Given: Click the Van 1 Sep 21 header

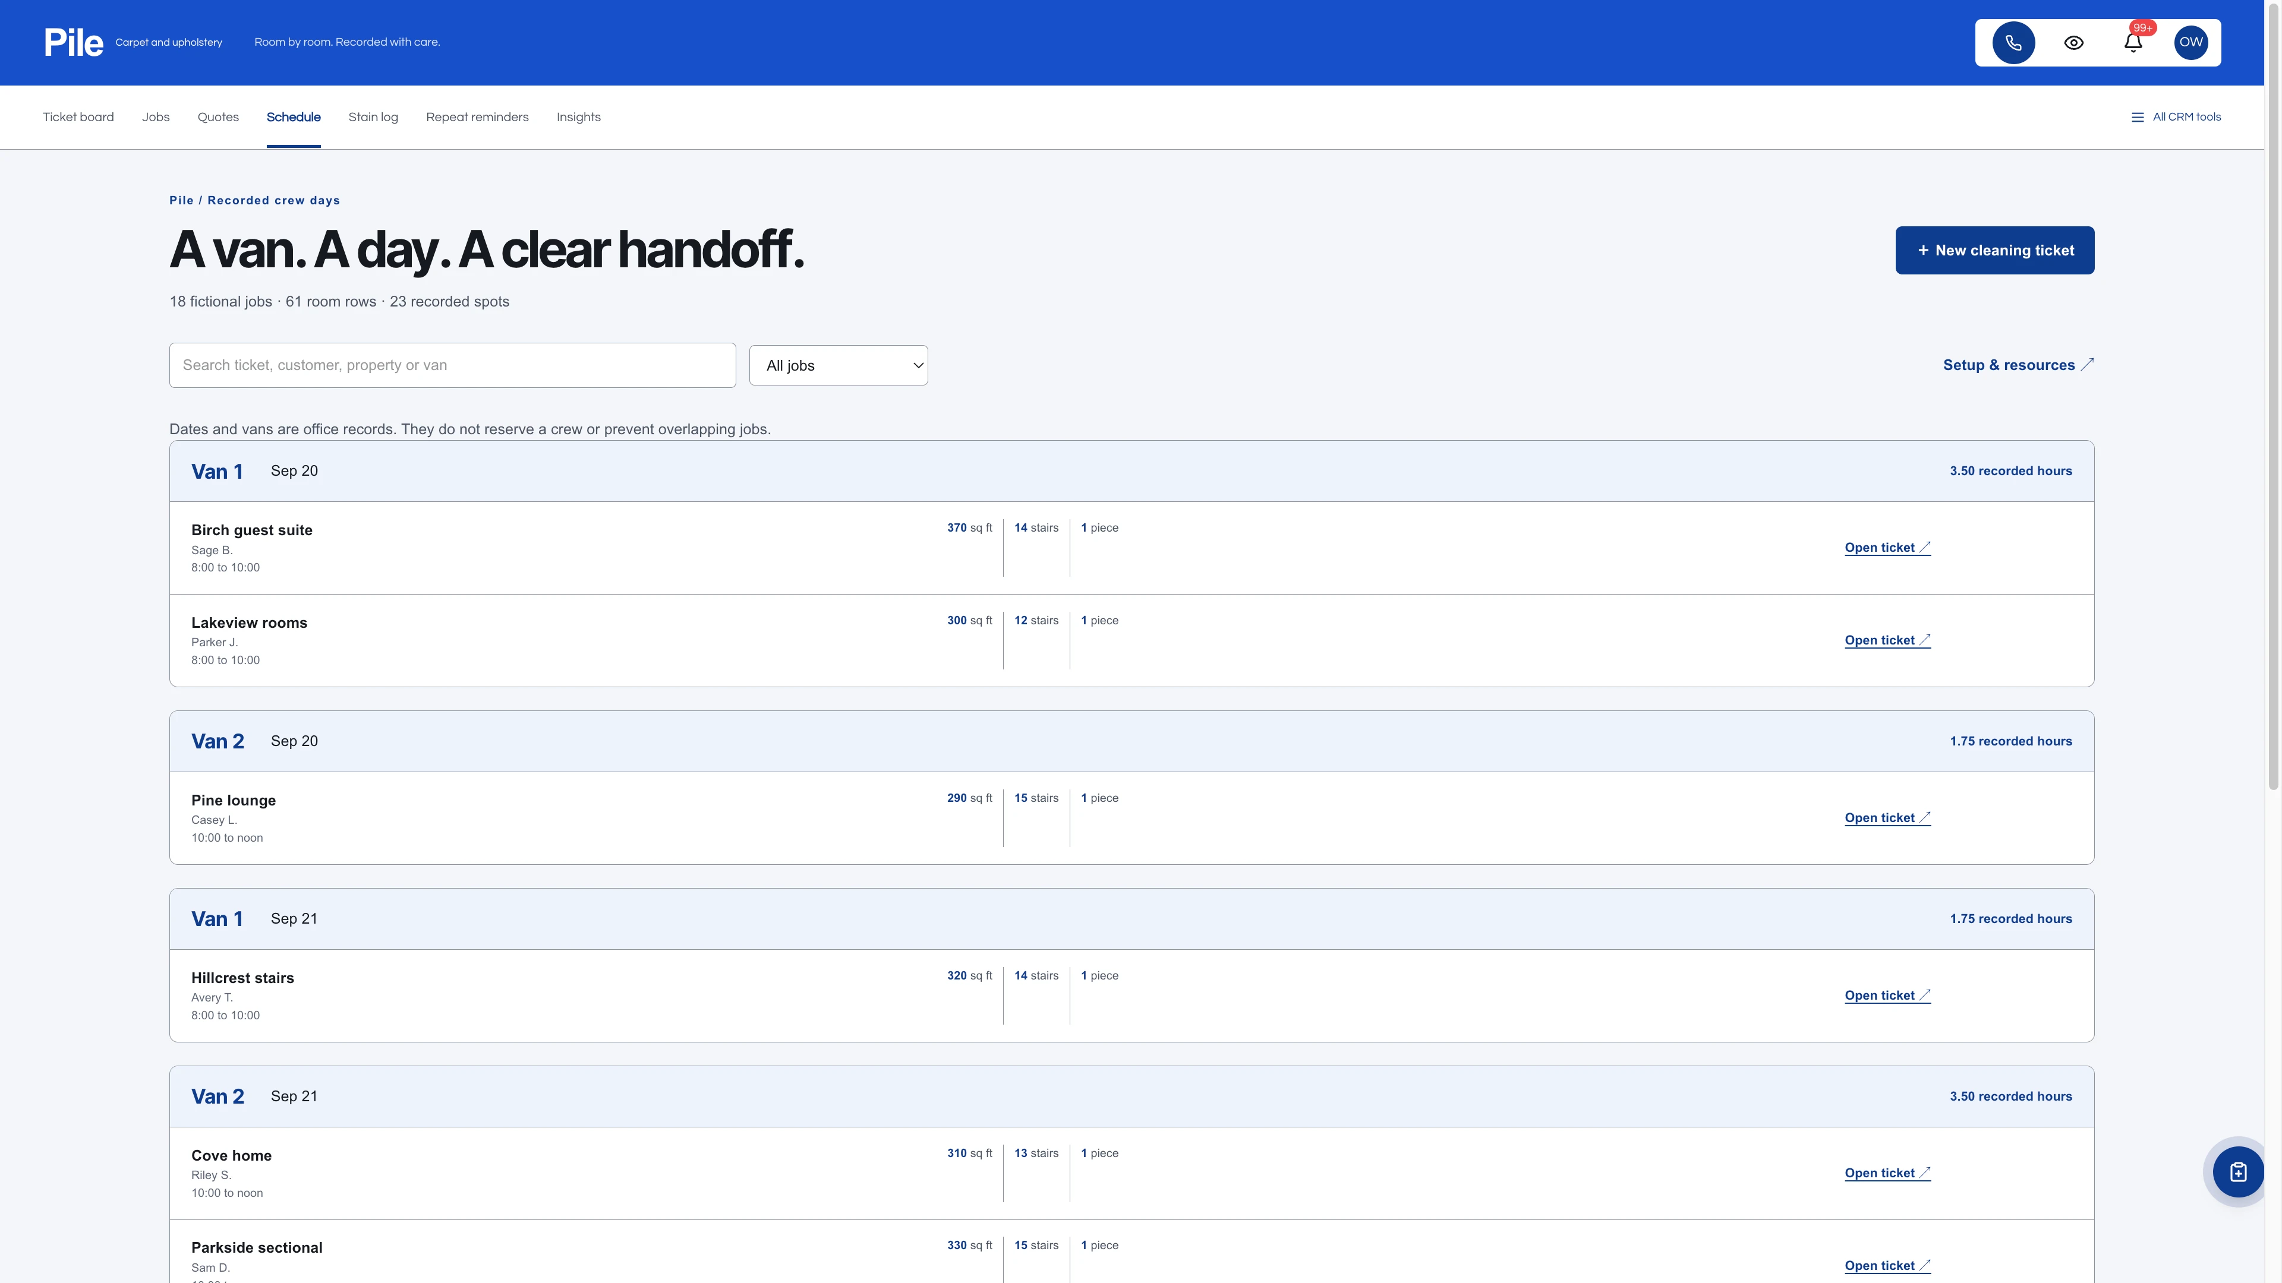Looking at the screenshot, I should coord(1131,919).
